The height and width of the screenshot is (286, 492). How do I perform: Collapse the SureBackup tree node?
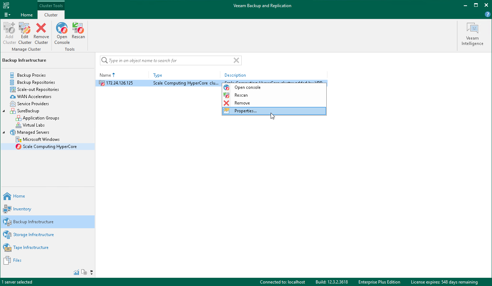click(x=4, y=111)
